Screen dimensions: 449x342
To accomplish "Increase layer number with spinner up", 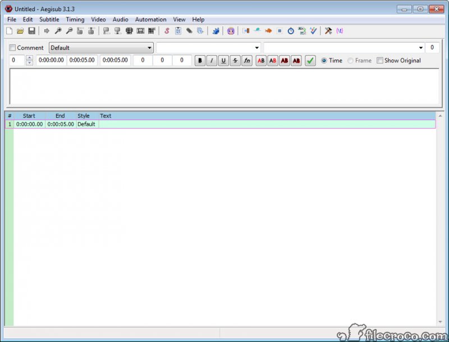I will point(29,58).
